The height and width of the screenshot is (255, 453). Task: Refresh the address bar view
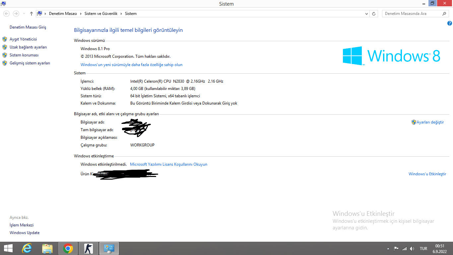click(x=374, y=14)
